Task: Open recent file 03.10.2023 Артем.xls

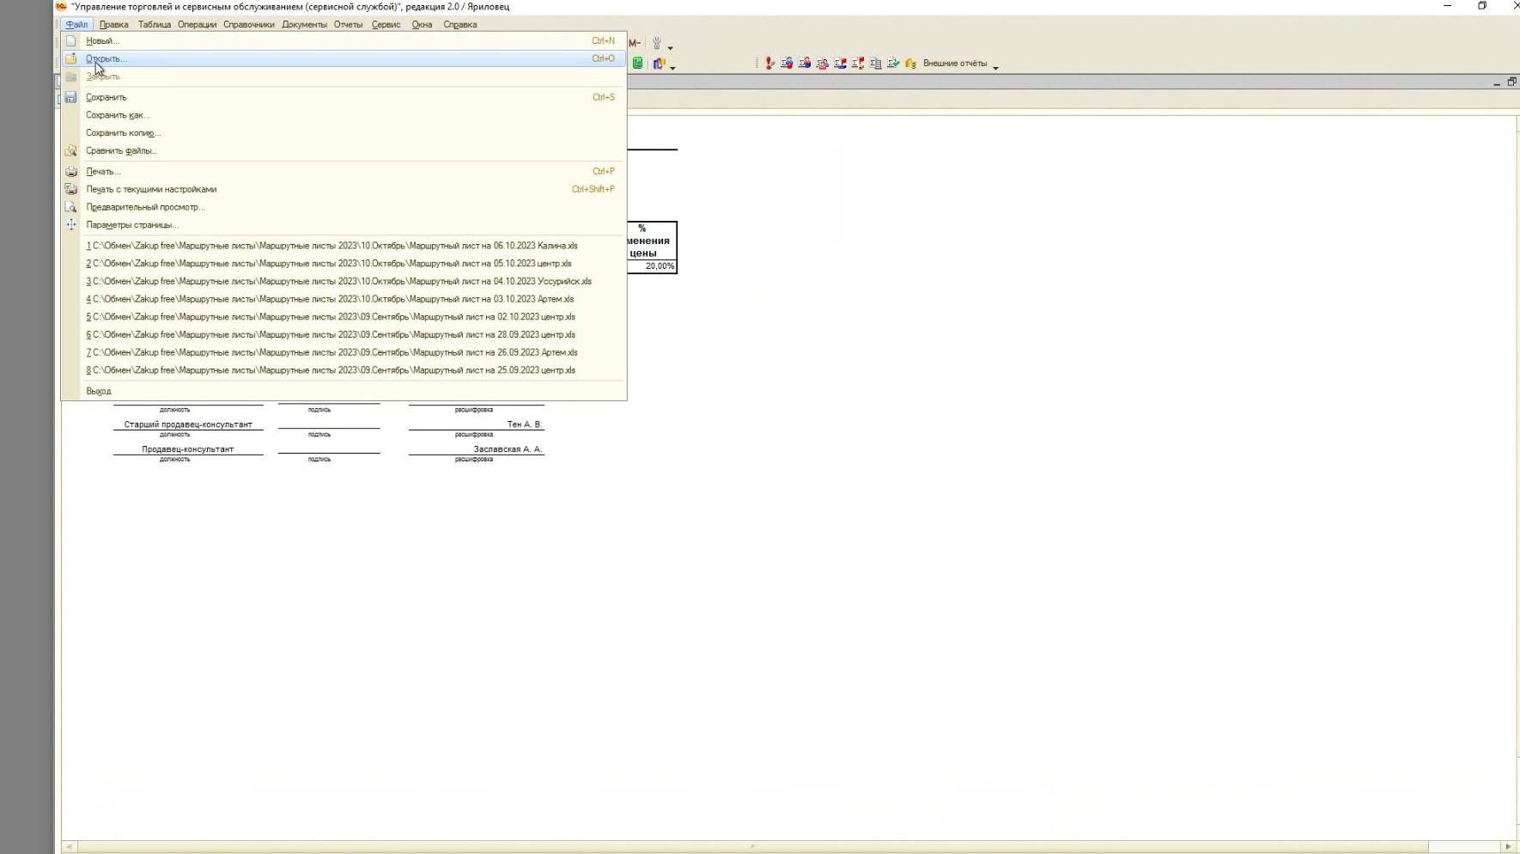Action: [x=344, y=299]
